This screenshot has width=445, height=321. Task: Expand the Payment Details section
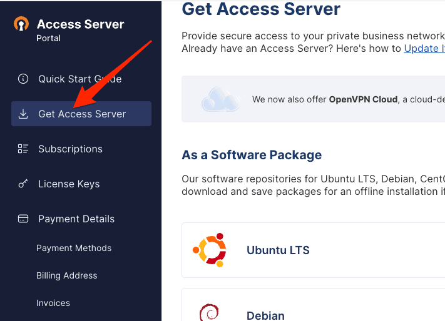coord(76,219)
